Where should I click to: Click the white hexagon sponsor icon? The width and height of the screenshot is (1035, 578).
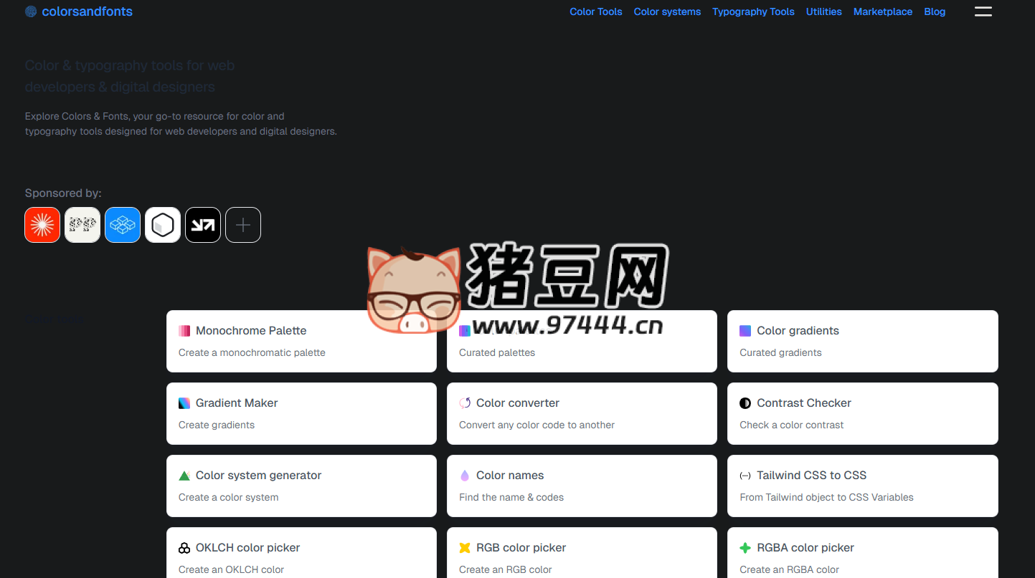point(163,224)
